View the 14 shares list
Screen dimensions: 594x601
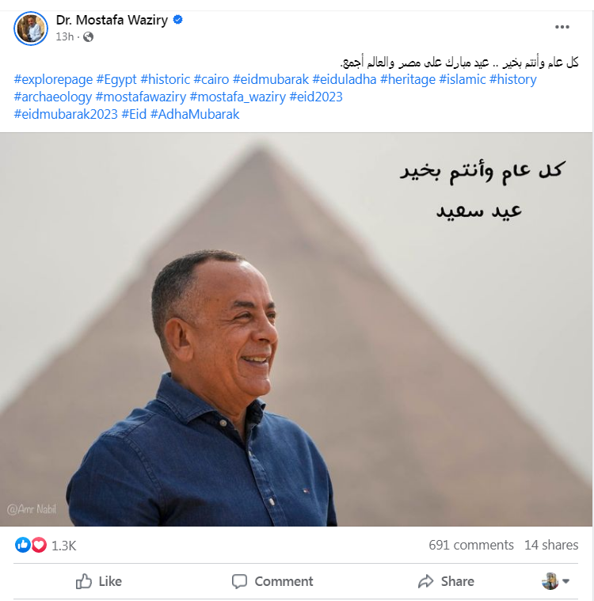click(x=551, y=545)
